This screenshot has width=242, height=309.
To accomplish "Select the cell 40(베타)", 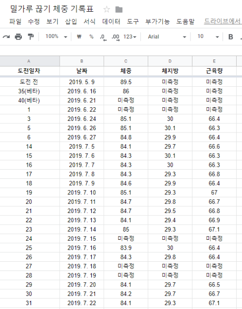I will (x=29, y=100).
